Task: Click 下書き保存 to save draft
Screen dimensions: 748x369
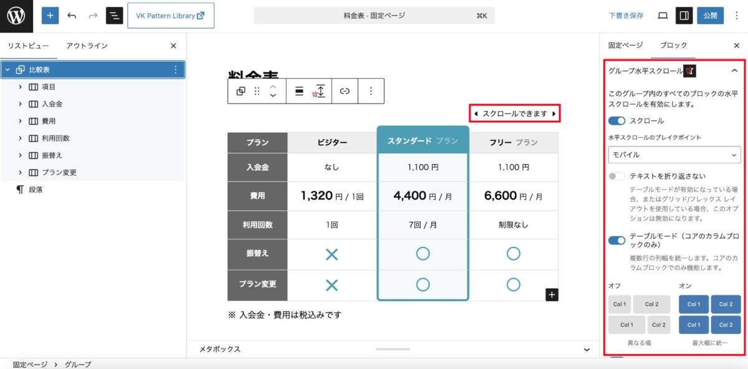Action: click(626, 16)
